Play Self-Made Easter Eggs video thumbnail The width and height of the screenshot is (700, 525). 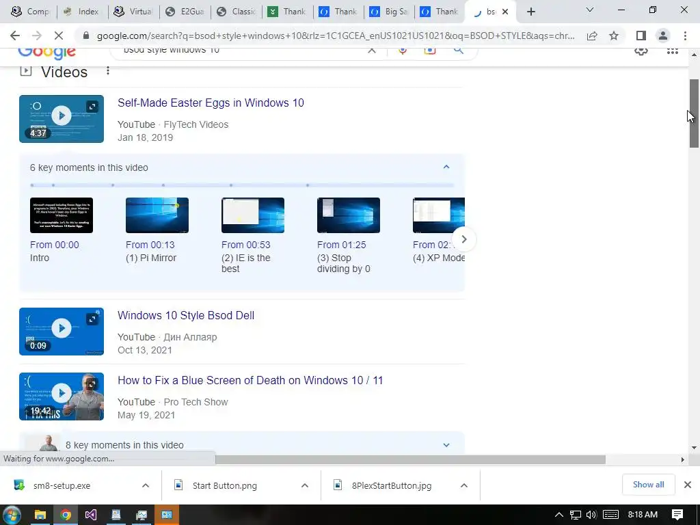click(x=62, y=119)
